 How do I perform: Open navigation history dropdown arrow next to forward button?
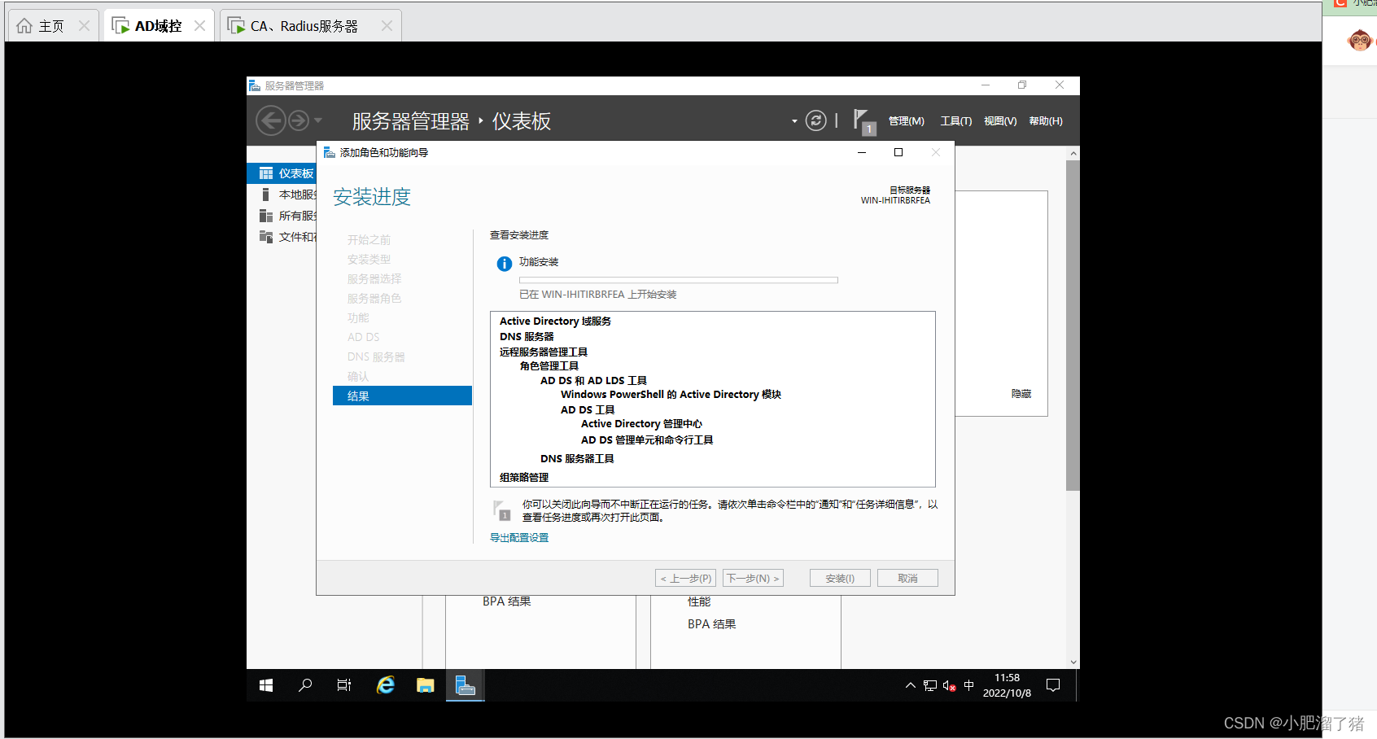(x=318, y=120)
